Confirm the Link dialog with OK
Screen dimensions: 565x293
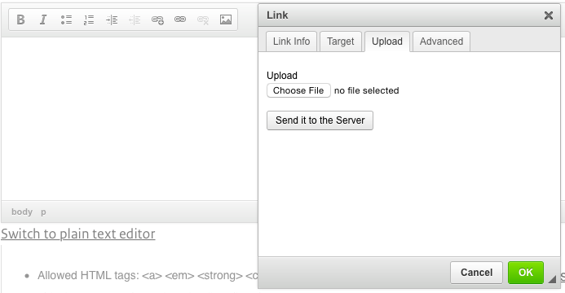pos(526,273)
